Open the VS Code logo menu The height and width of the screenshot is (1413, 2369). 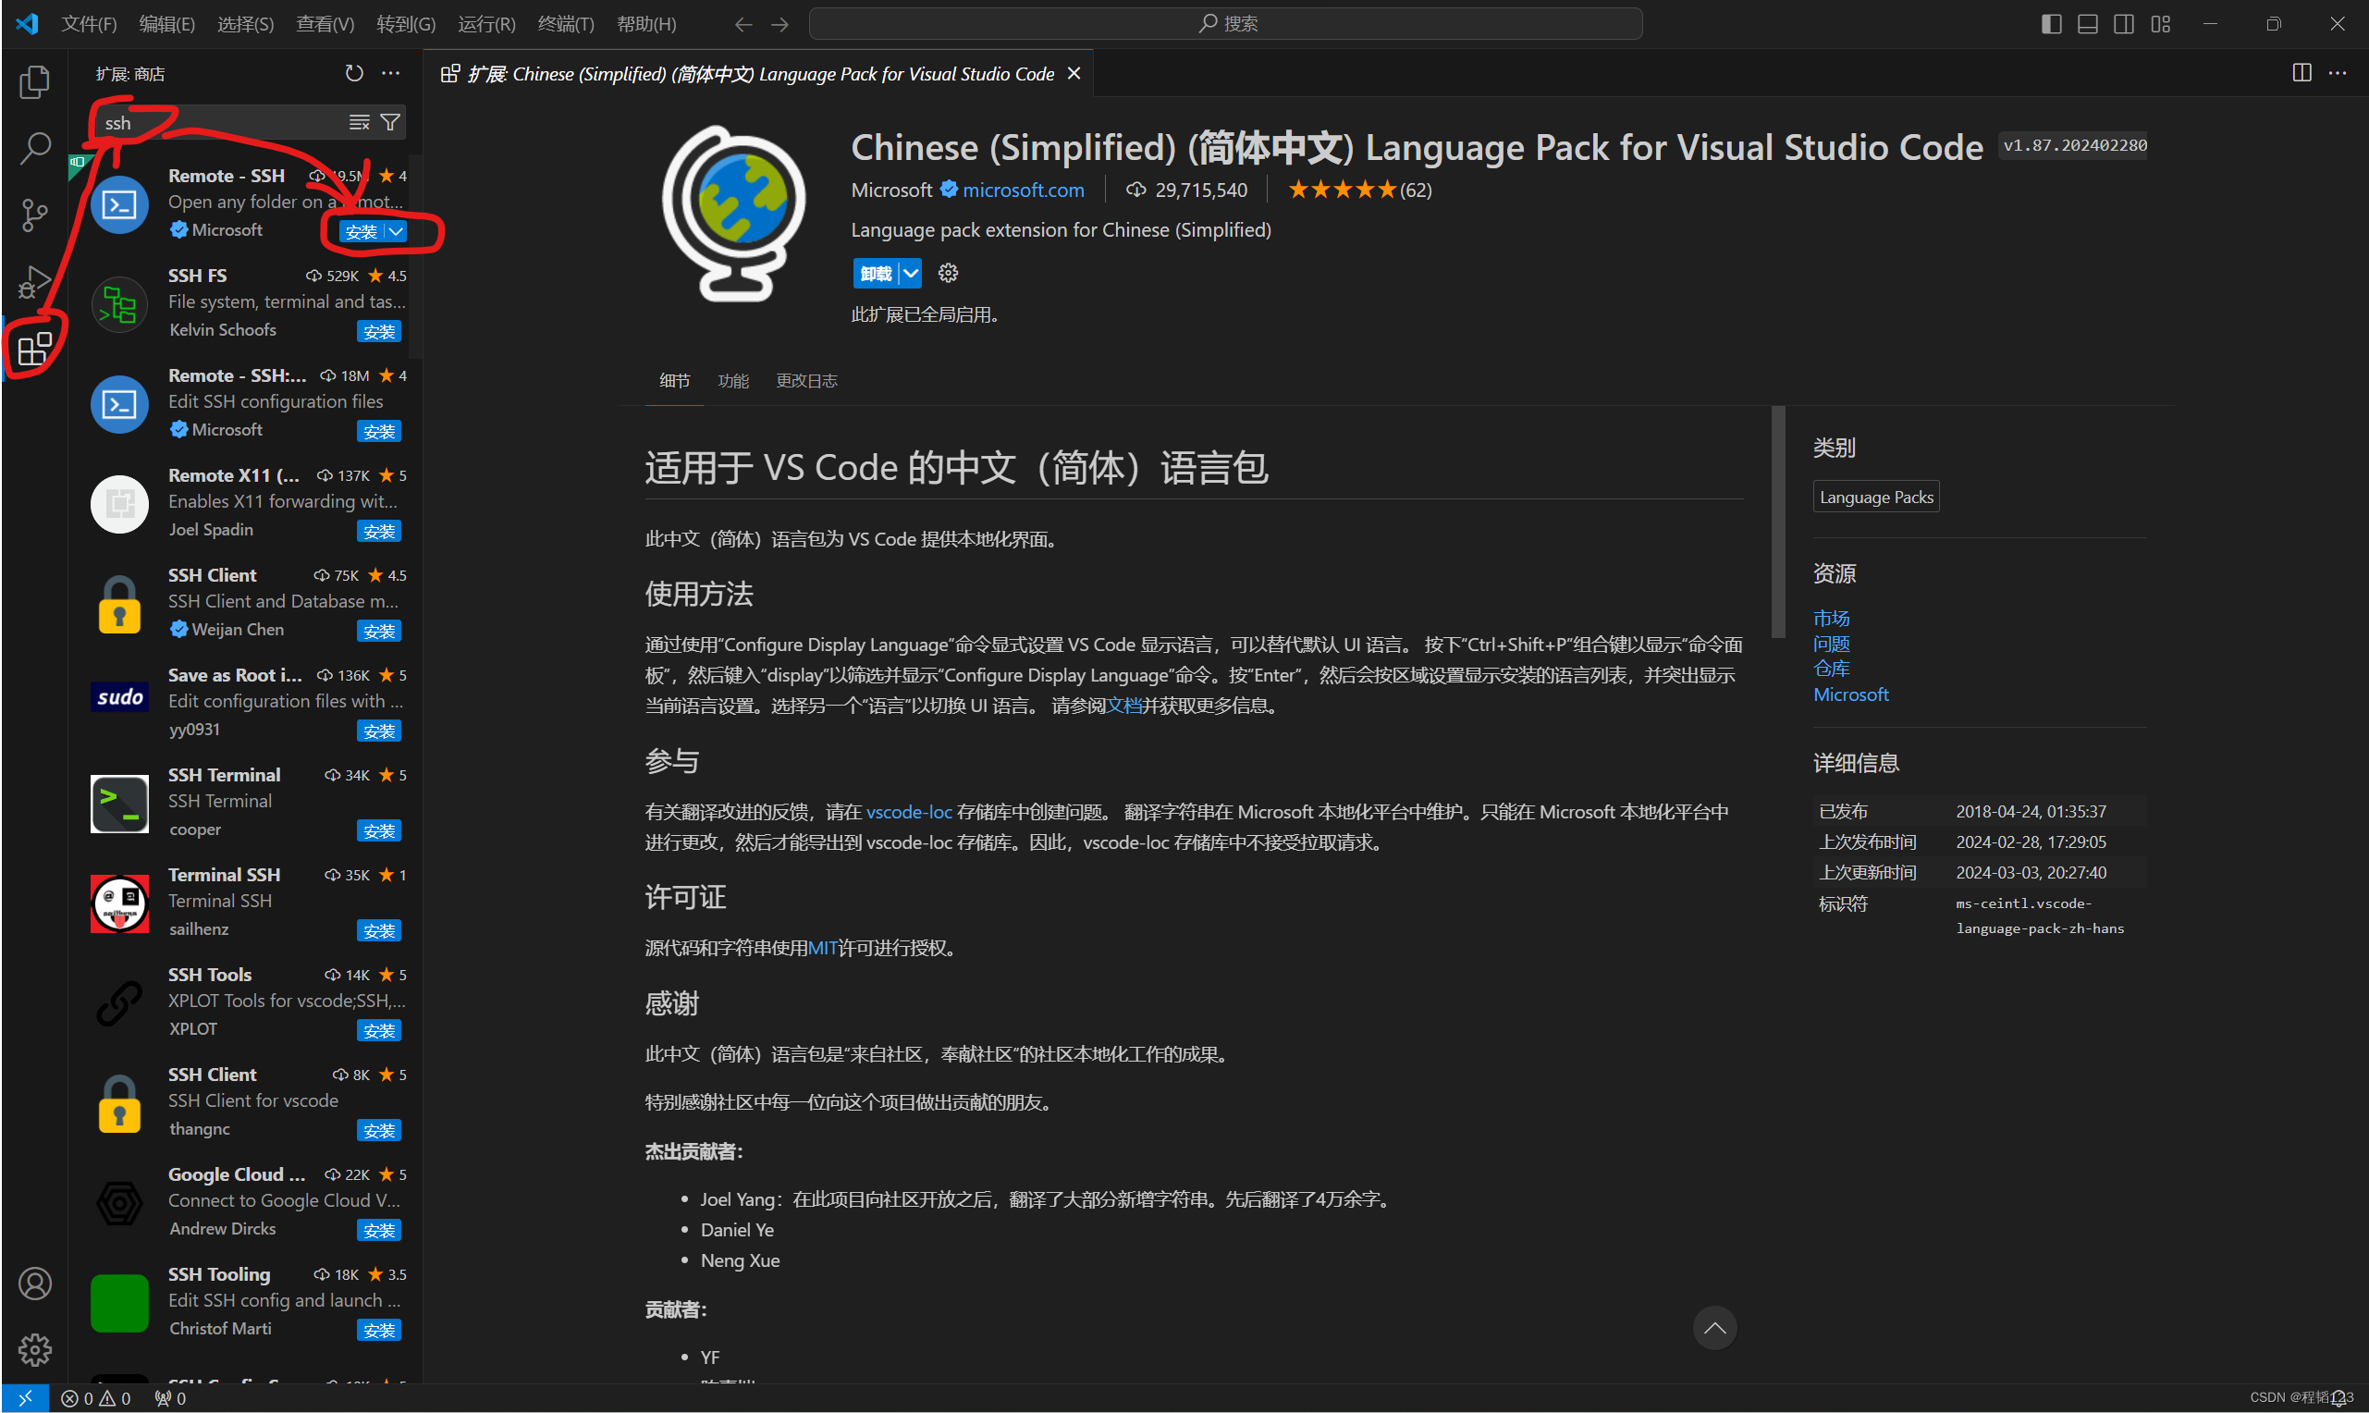pyautogui.click(x=27, y=24)
